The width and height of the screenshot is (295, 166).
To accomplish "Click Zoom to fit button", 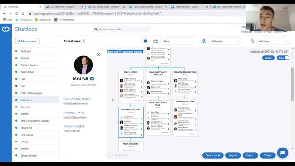I will pos(213,155).
